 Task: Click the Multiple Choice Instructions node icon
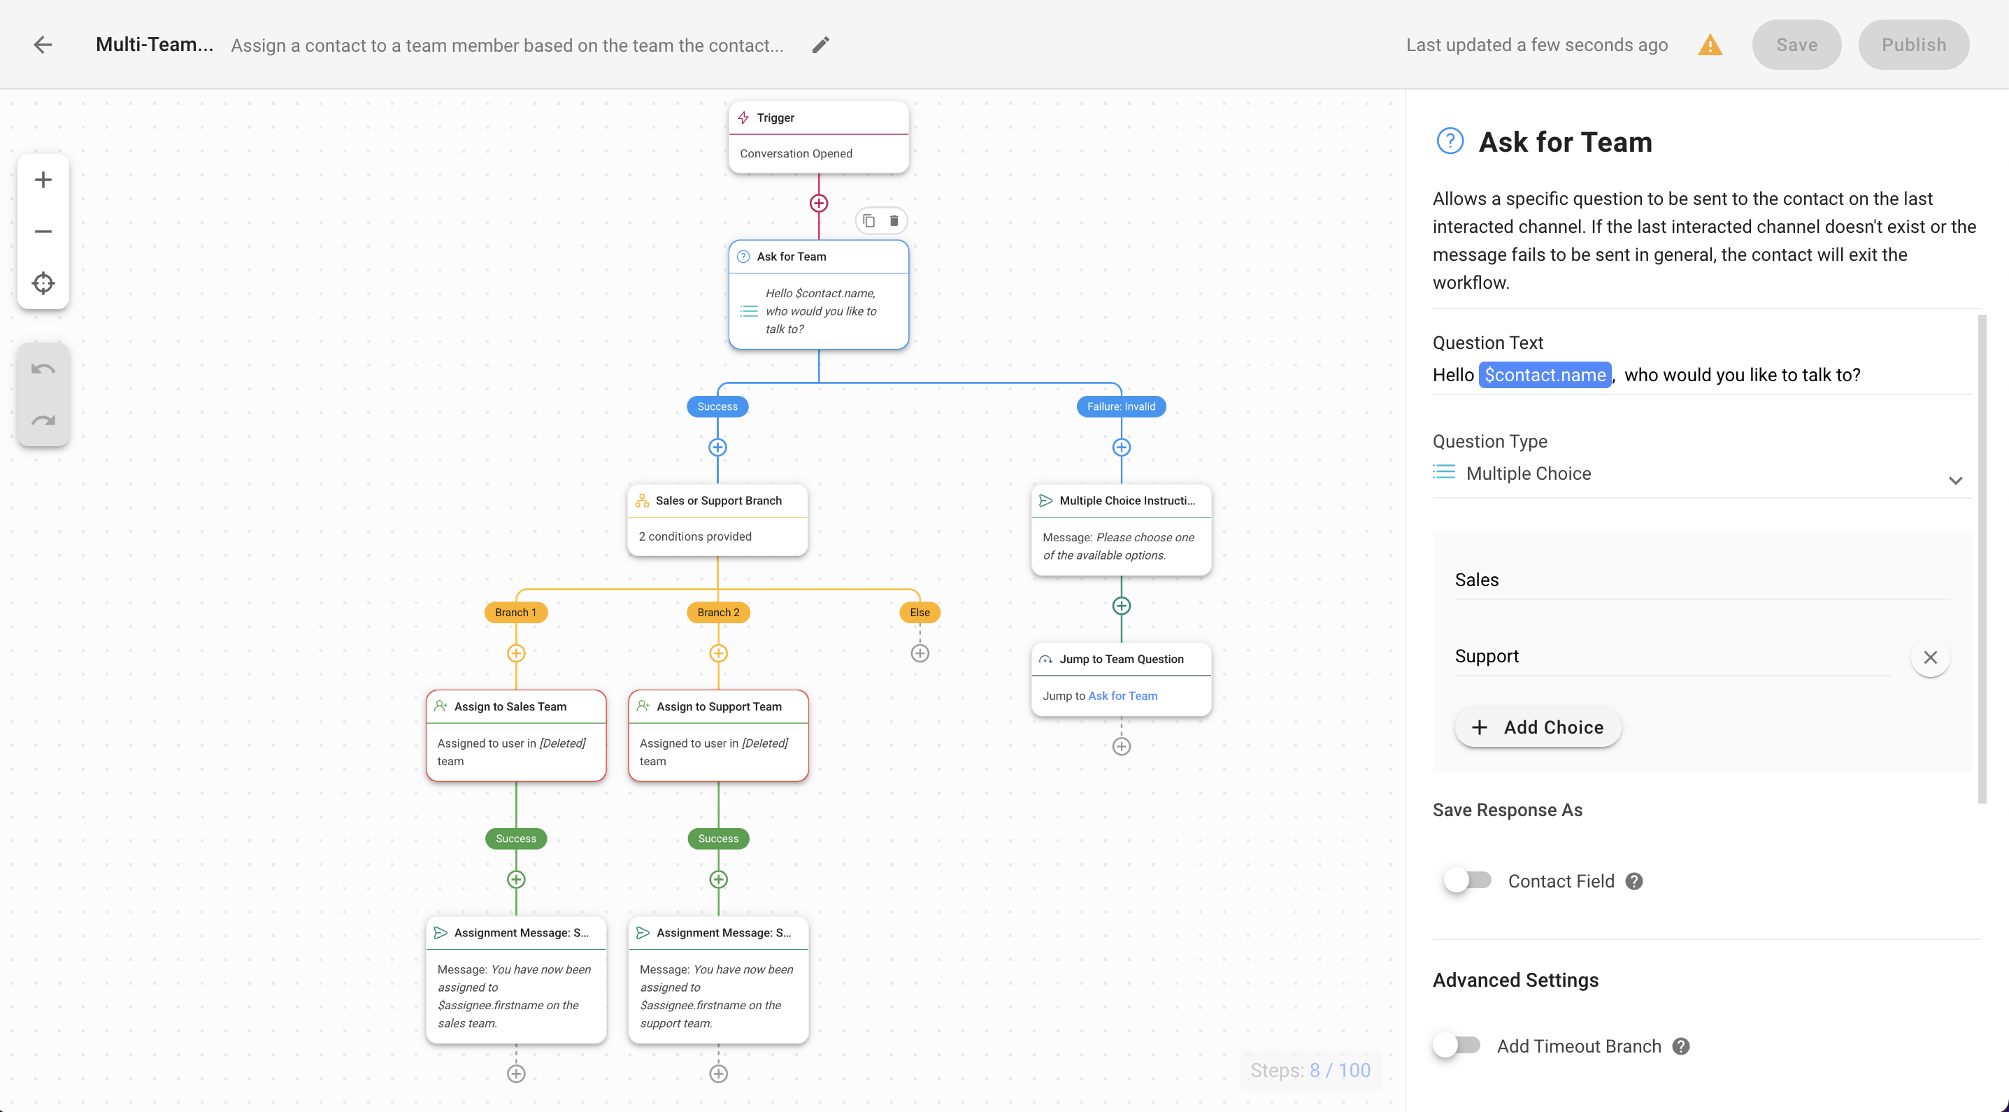1045,500
